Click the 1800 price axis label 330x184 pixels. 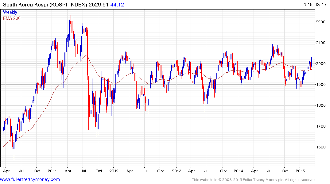320,105
